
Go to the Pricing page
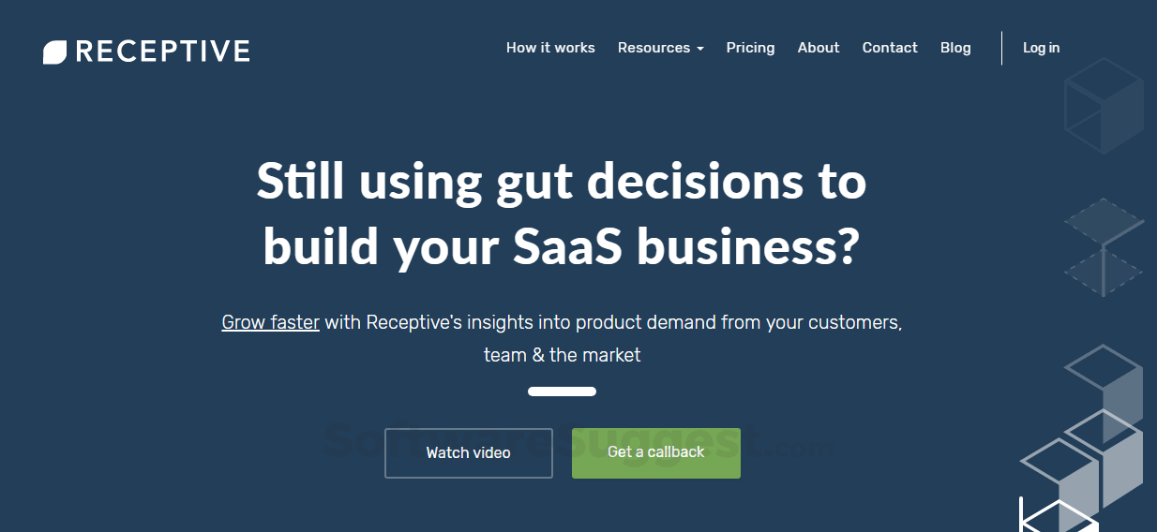pos(750,48)
